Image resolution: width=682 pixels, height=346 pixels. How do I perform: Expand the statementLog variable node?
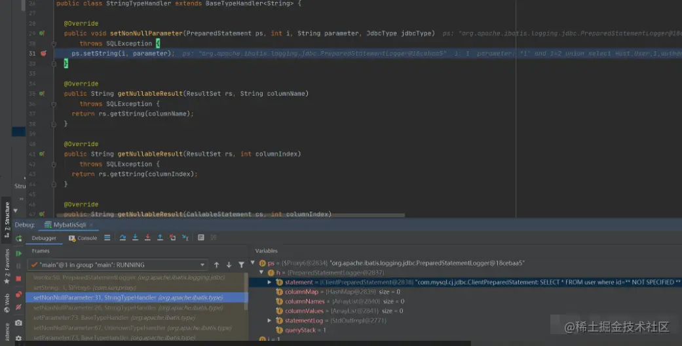(270, 320)
